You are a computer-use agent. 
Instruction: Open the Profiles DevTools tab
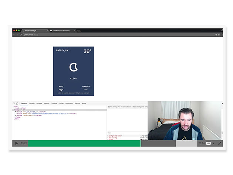[x=61, y=103]
